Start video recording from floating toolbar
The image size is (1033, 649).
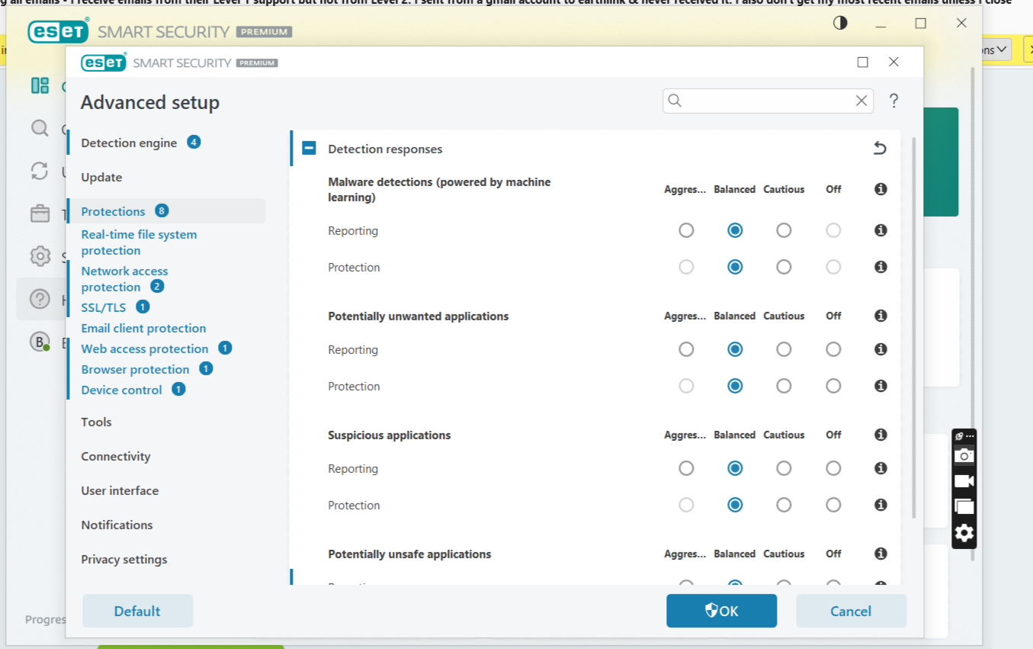coord(964,481)
